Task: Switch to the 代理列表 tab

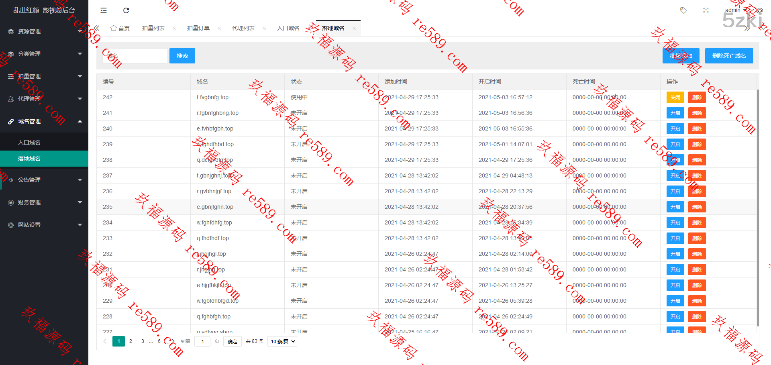Action: click(x=243, y=28)
